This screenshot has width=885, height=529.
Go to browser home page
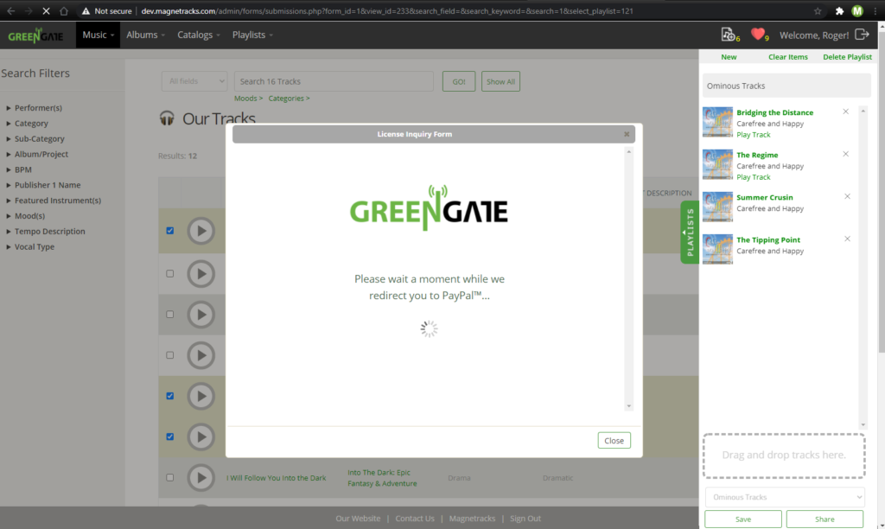click(64, 10)
